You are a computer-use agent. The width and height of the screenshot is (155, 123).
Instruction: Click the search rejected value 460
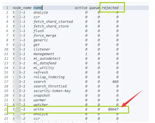point(115,82)
